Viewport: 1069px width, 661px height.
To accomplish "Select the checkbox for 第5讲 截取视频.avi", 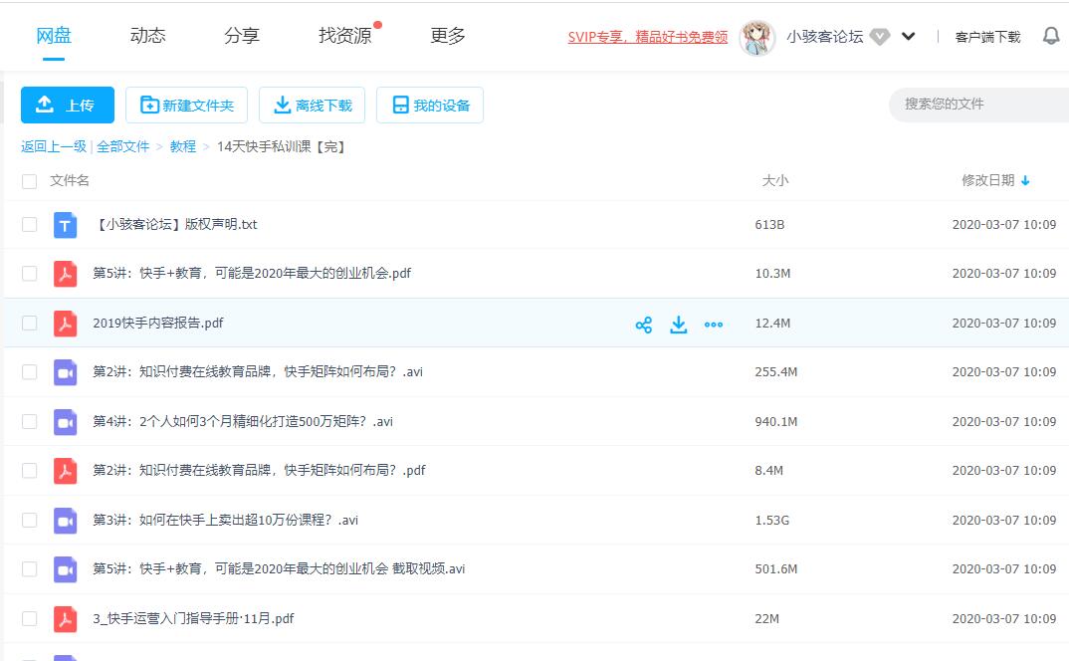I will pos(29,568).
